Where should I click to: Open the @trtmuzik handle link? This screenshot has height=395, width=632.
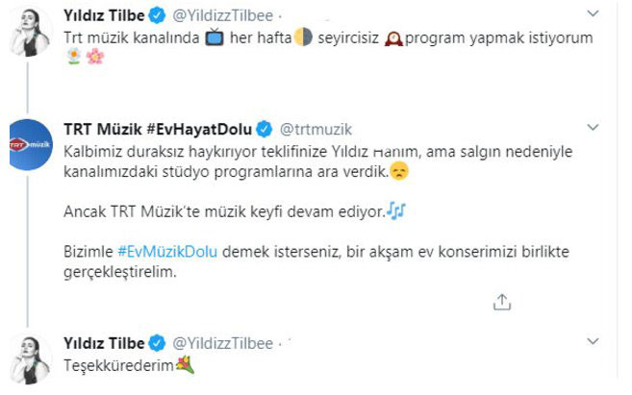311,128
